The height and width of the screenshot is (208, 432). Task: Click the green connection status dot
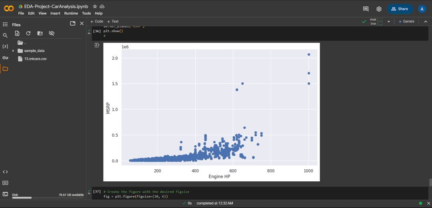click(420, 203)
